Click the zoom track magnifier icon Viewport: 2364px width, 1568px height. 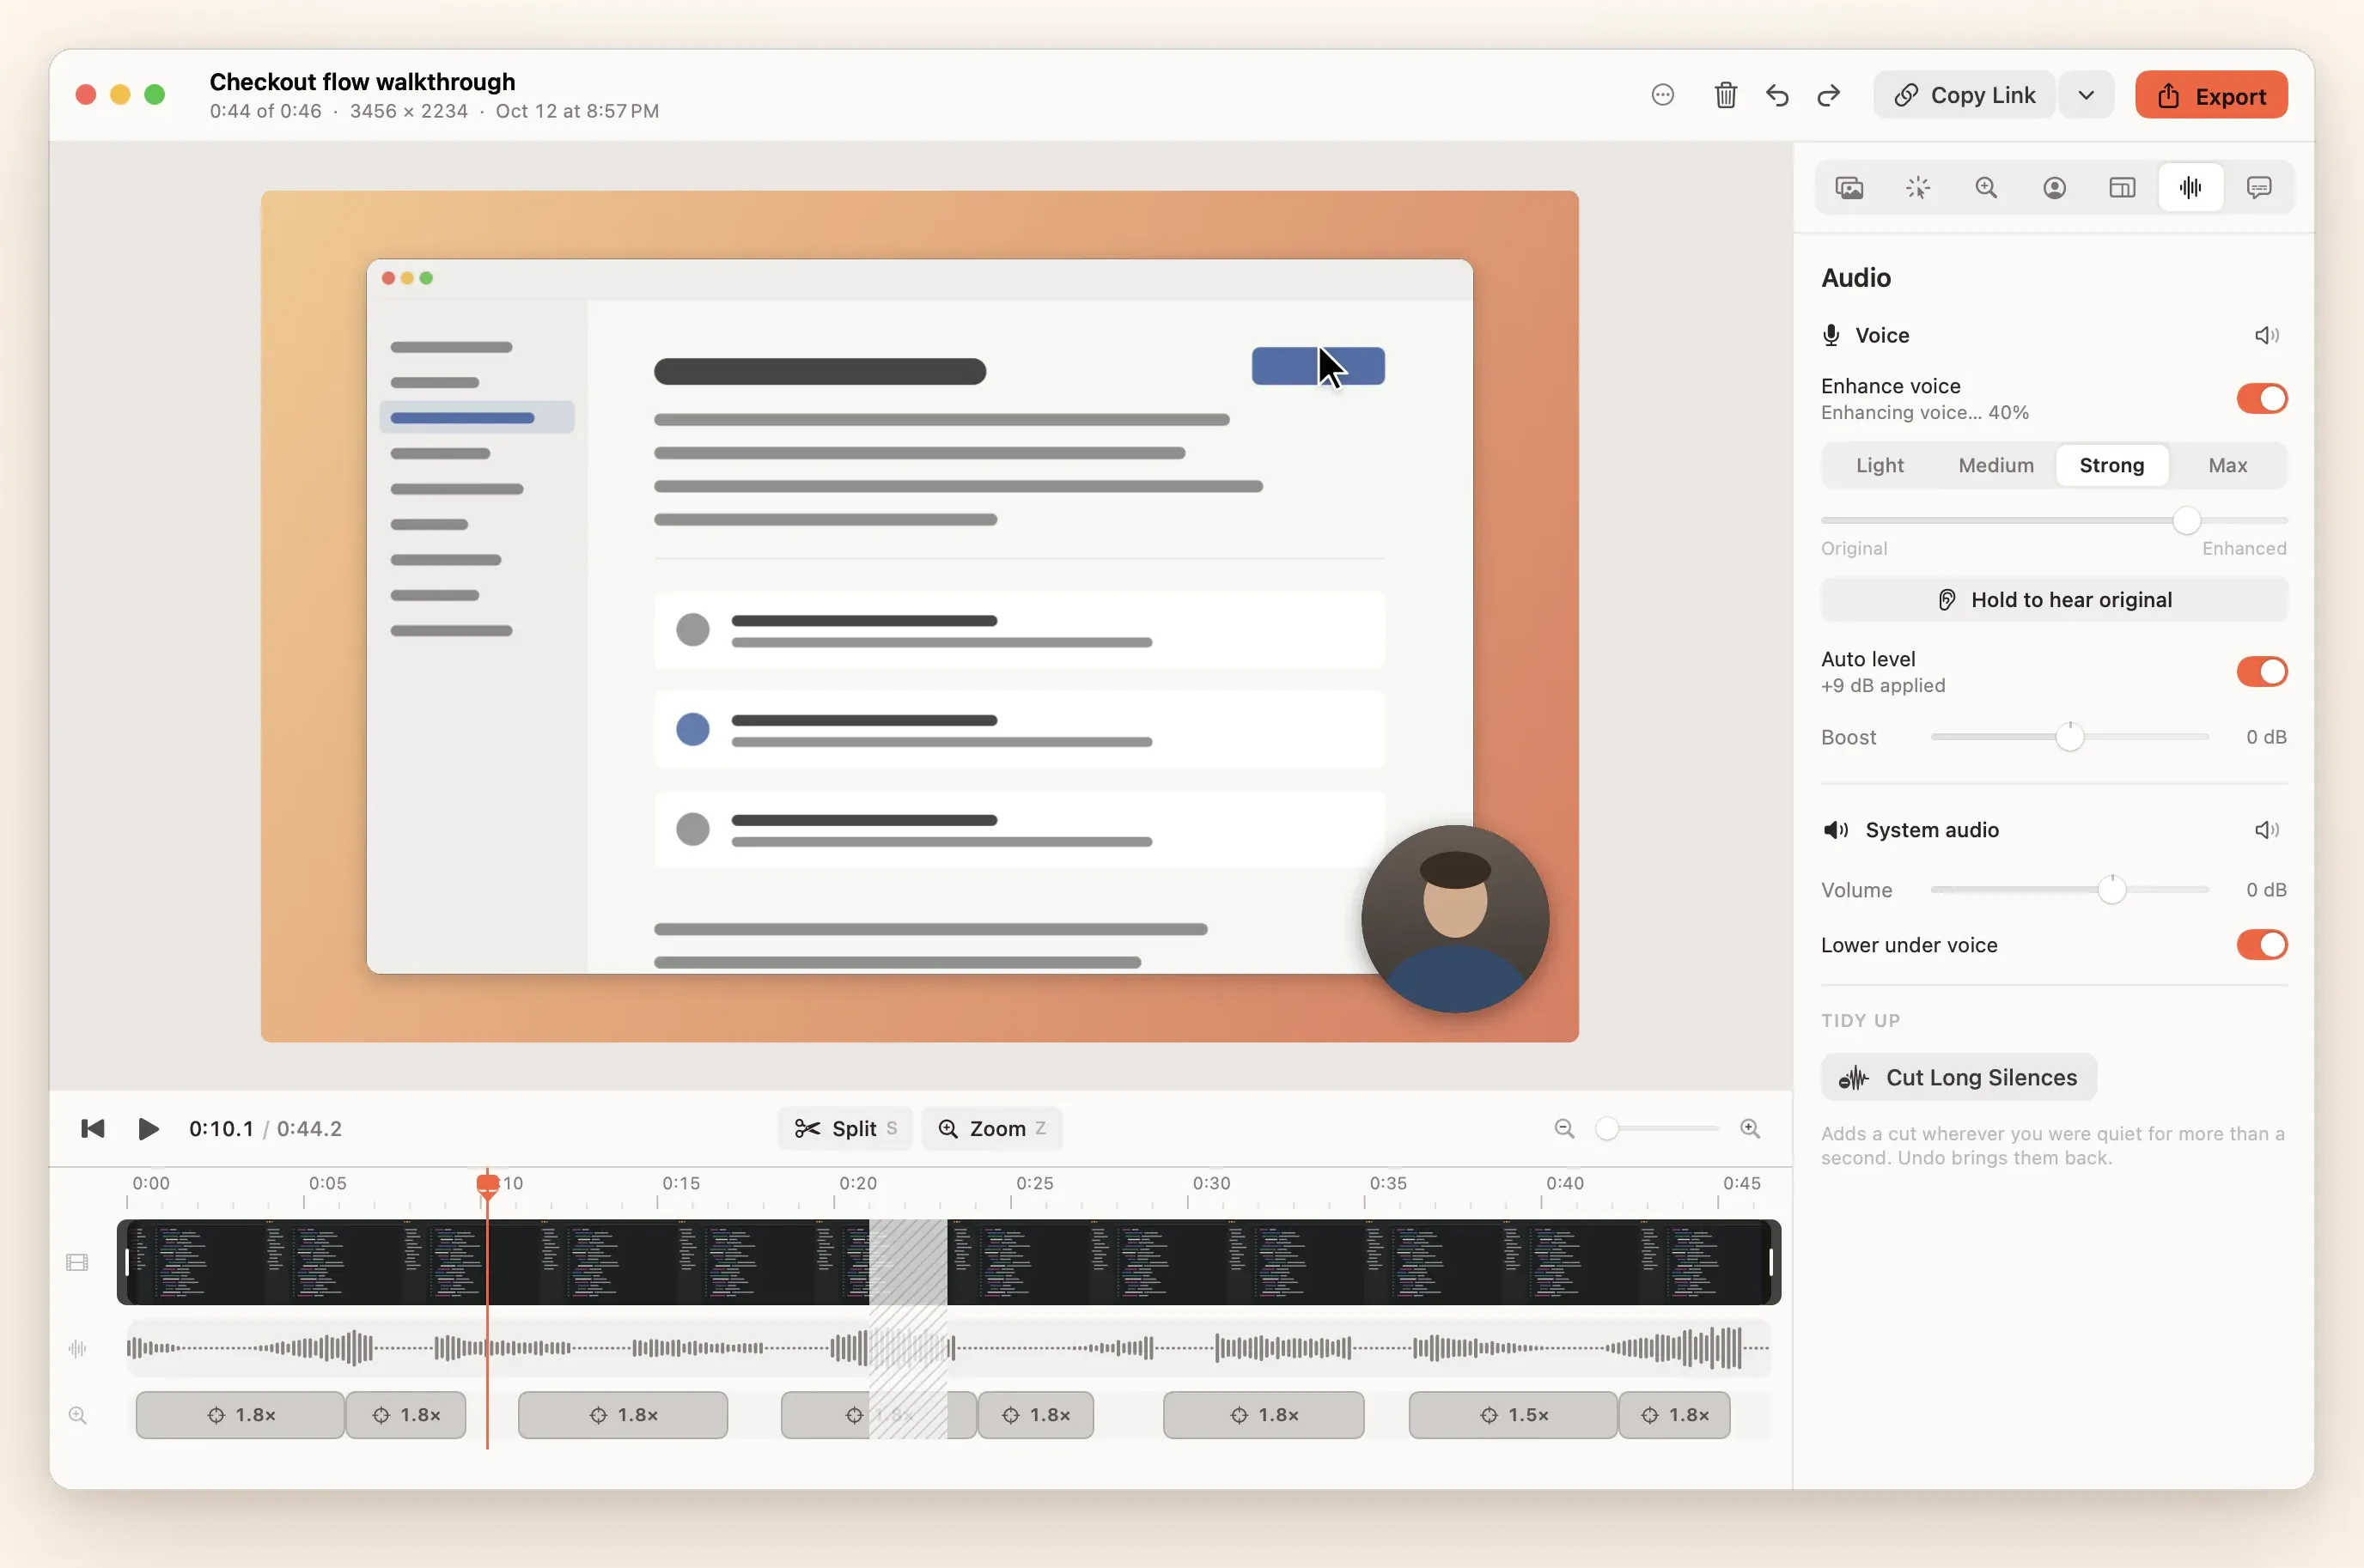coord(77,1416)
